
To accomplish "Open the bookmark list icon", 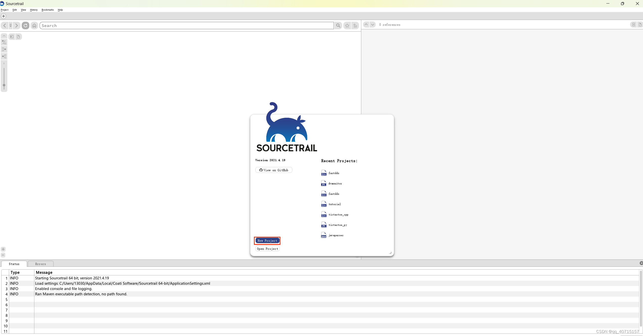I will [x=355, y=26].
